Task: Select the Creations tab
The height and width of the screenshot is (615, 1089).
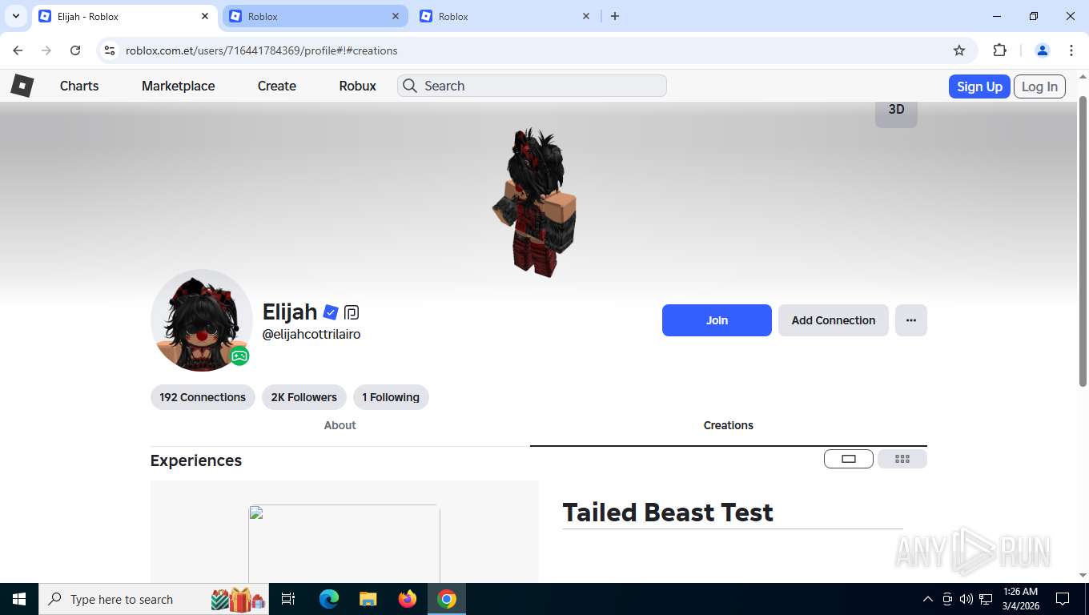Action: point(729,425)
